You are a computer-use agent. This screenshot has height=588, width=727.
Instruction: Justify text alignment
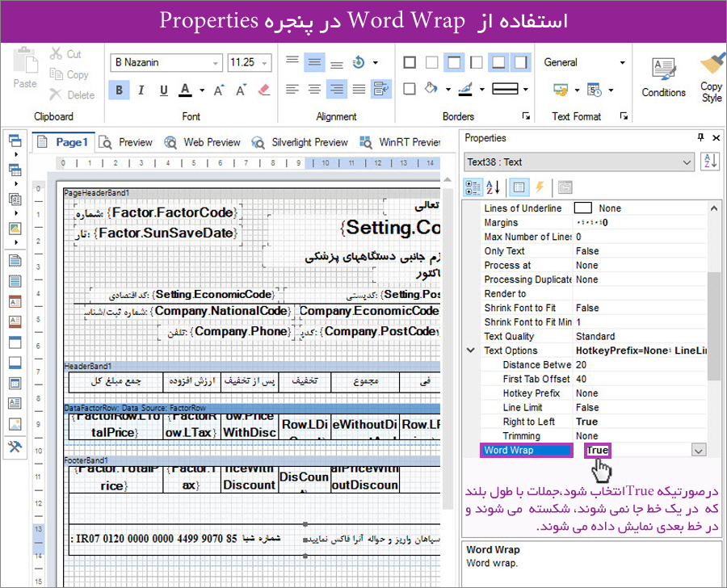click(x=359, y=89)
